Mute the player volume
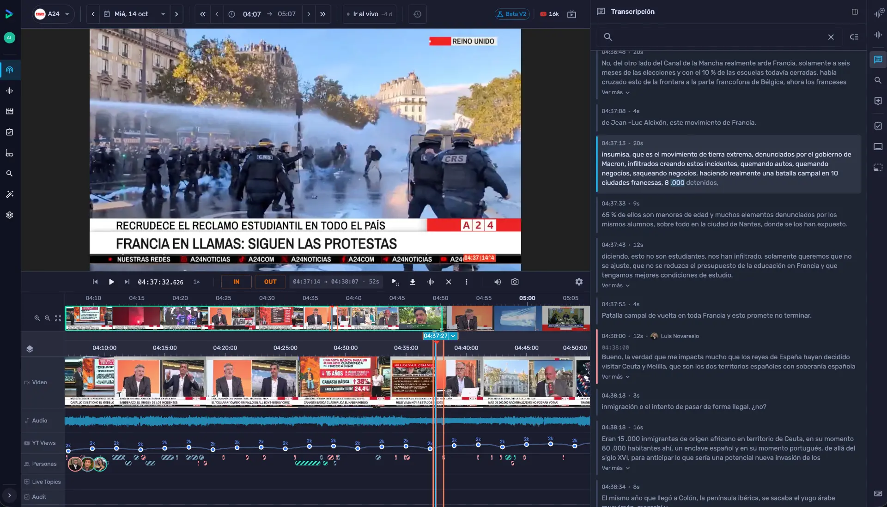The image size is (887, 507). pyautogui.click(x=498, y=282)
